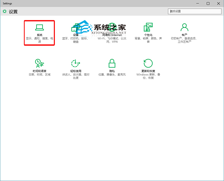Click the 隐私 label text

[x=112, y=71]
